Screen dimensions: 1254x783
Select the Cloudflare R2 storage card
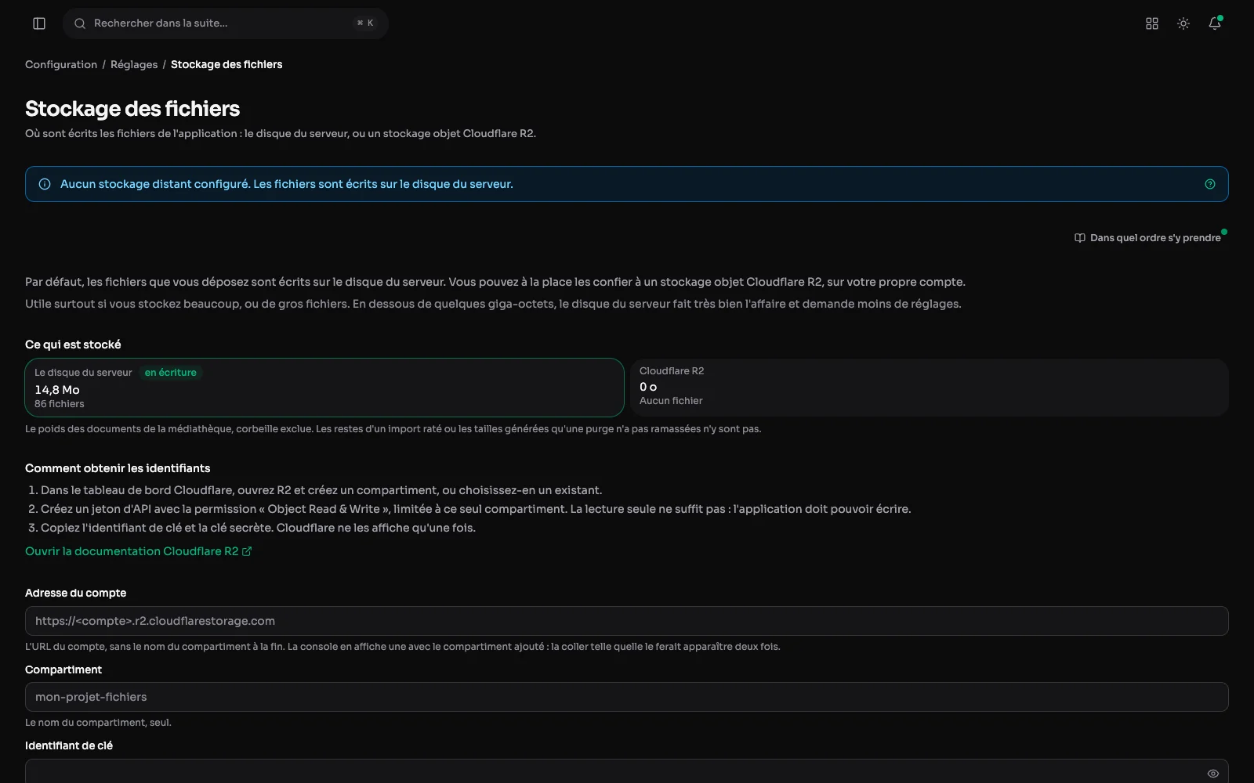click(x=930, y=388)
